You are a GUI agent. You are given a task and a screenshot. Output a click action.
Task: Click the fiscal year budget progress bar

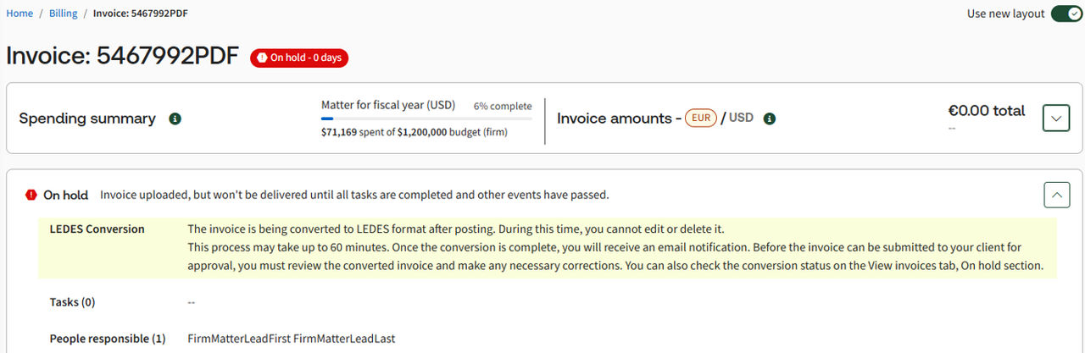point(426,119)
